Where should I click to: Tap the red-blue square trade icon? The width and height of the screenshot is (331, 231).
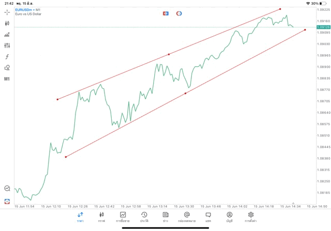click(165, 13)
